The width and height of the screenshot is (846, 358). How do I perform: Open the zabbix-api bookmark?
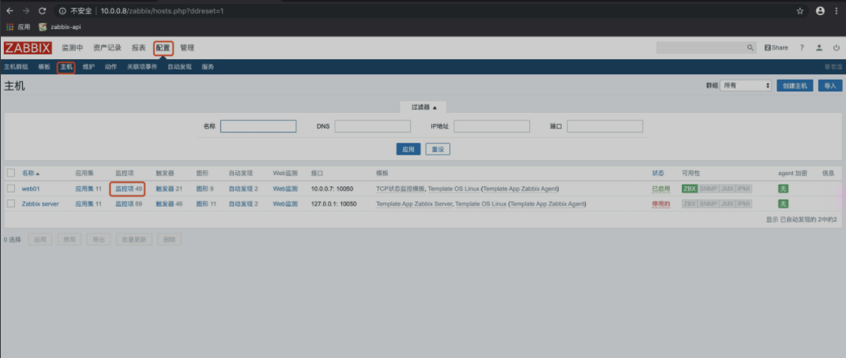(x=59, y=27)
